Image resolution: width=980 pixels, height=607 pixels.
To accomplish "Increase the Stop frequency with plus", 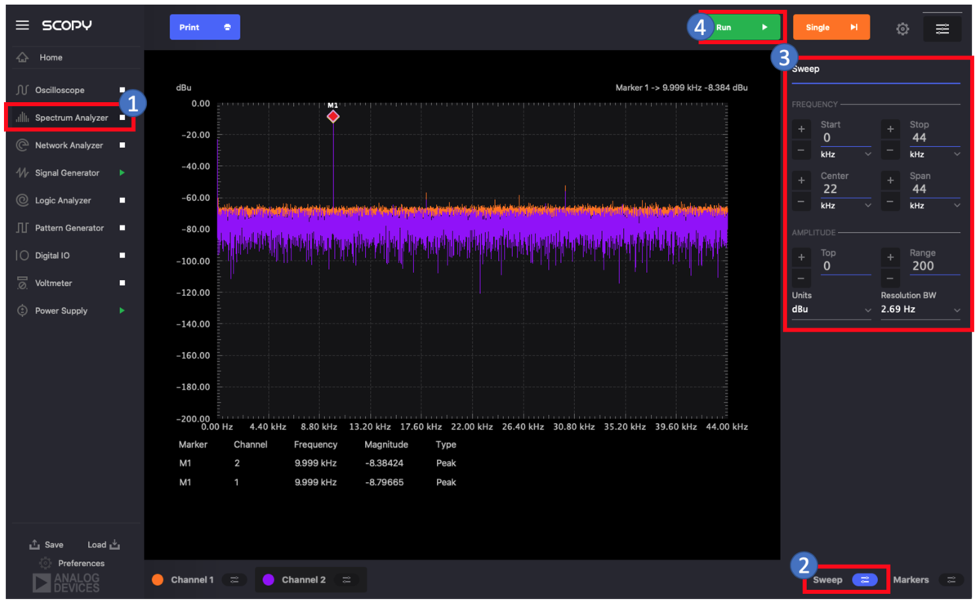I will [891, 129].
